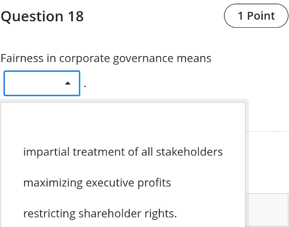Image resolution: width=289 pixels, height=227 pixels.
Task: Choose 'impartial treatment of all stakeholders' option
Action: coord(123,152)
